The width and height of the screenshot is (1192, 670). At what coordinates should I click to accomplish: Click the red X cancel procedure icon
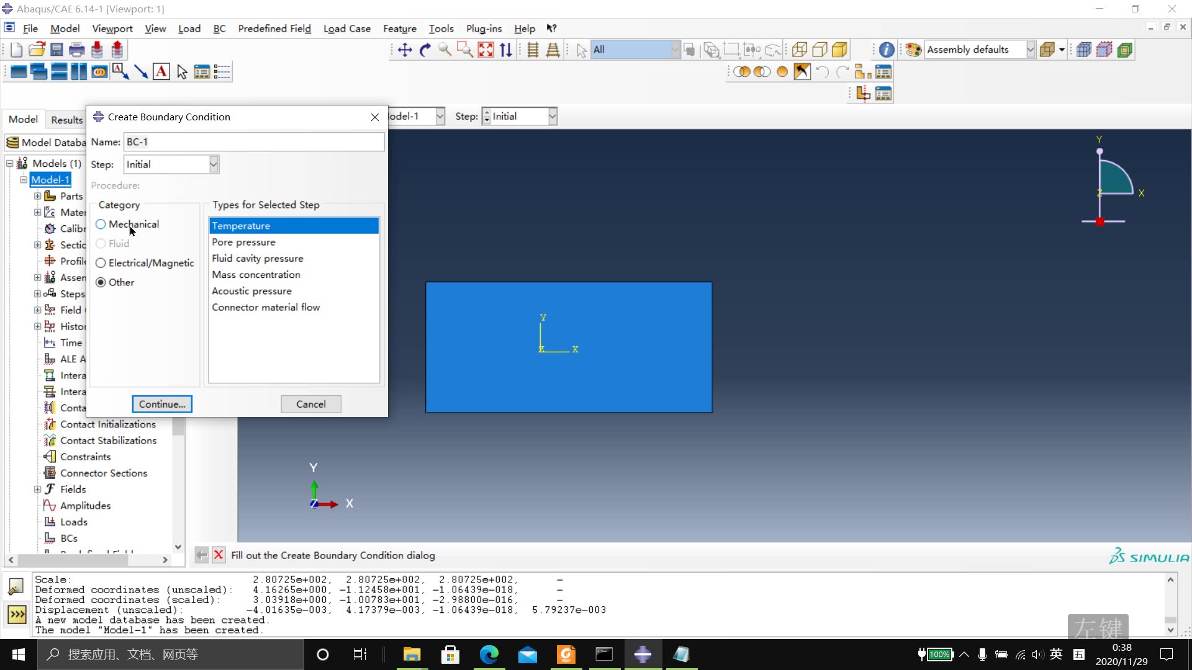[219, 555]
